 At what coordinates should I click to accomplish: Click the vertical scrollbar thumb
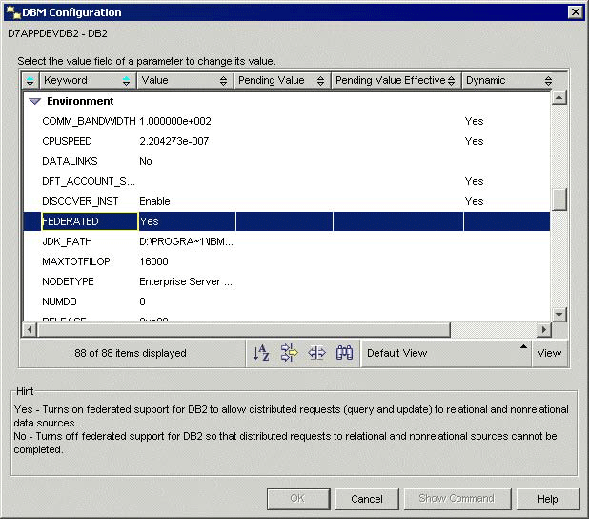[x=559, y=199]
